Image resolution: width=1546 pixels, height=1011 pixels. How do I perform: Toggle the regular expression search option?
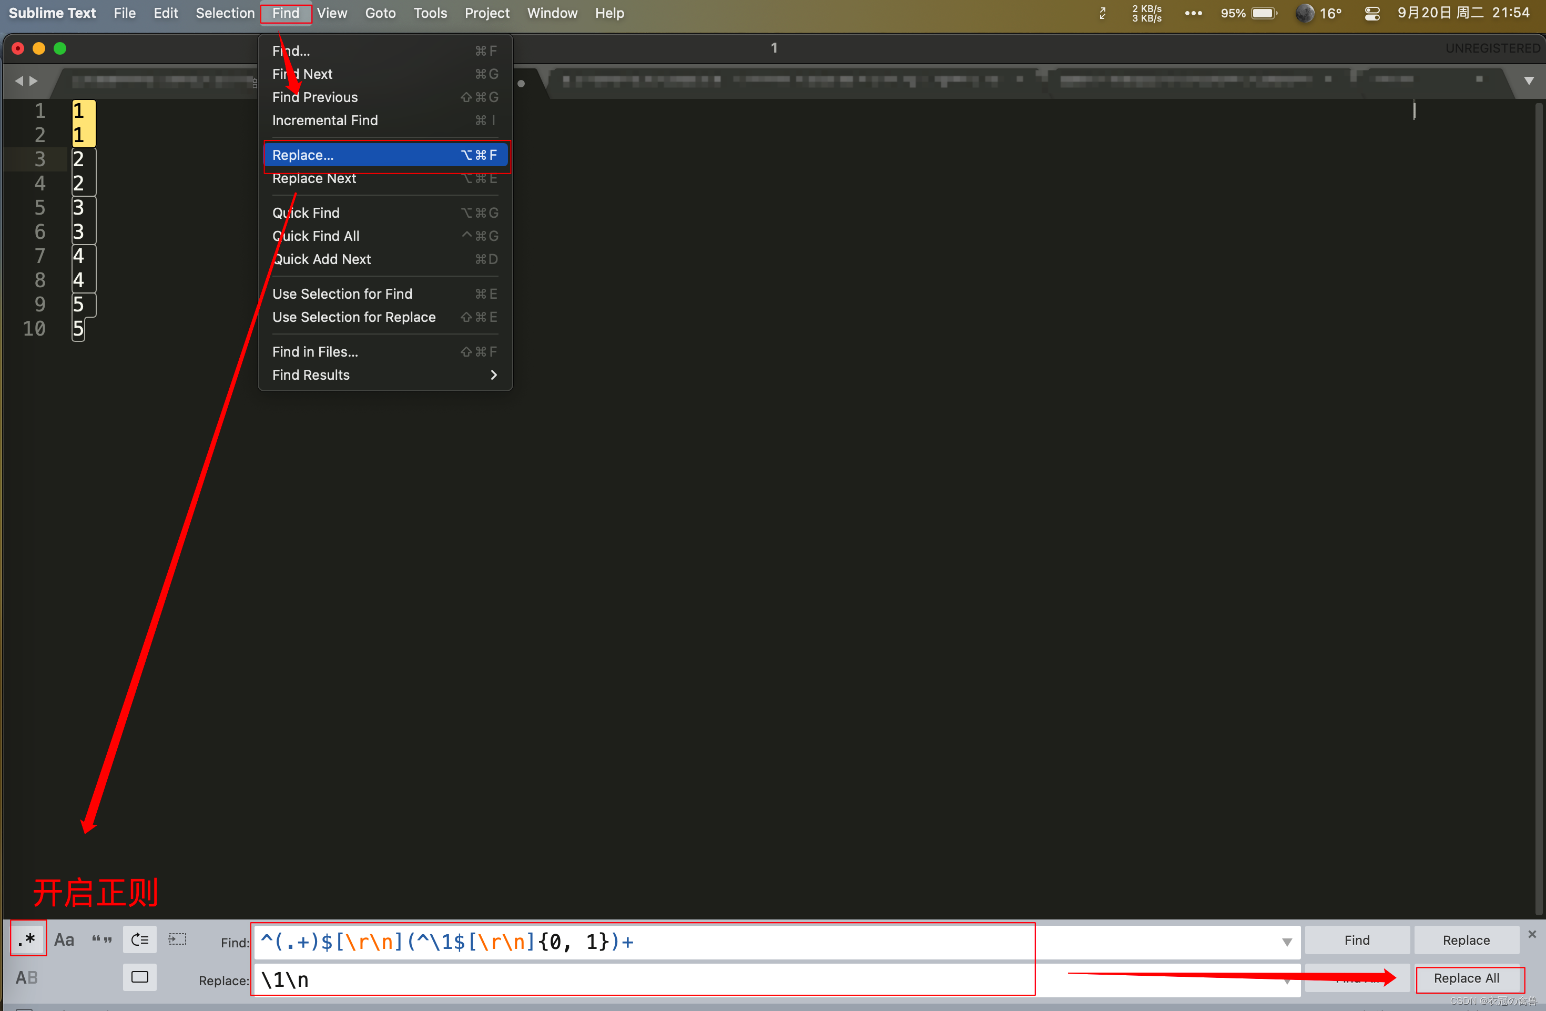pyautogui.click(x=28, y=939)
